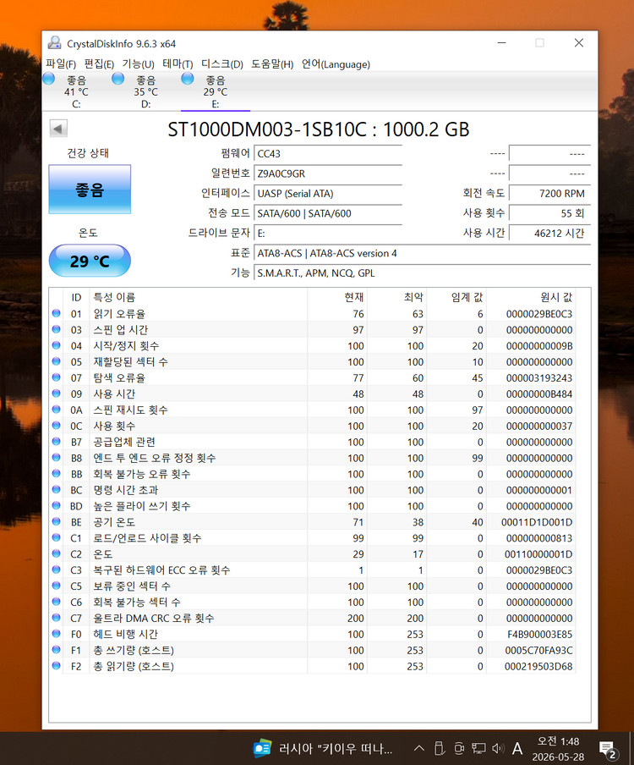Click the status dot for 총 쓰기량 (호스트)
This screenshot has height=765, width=634.
click(x=56, y=650)
